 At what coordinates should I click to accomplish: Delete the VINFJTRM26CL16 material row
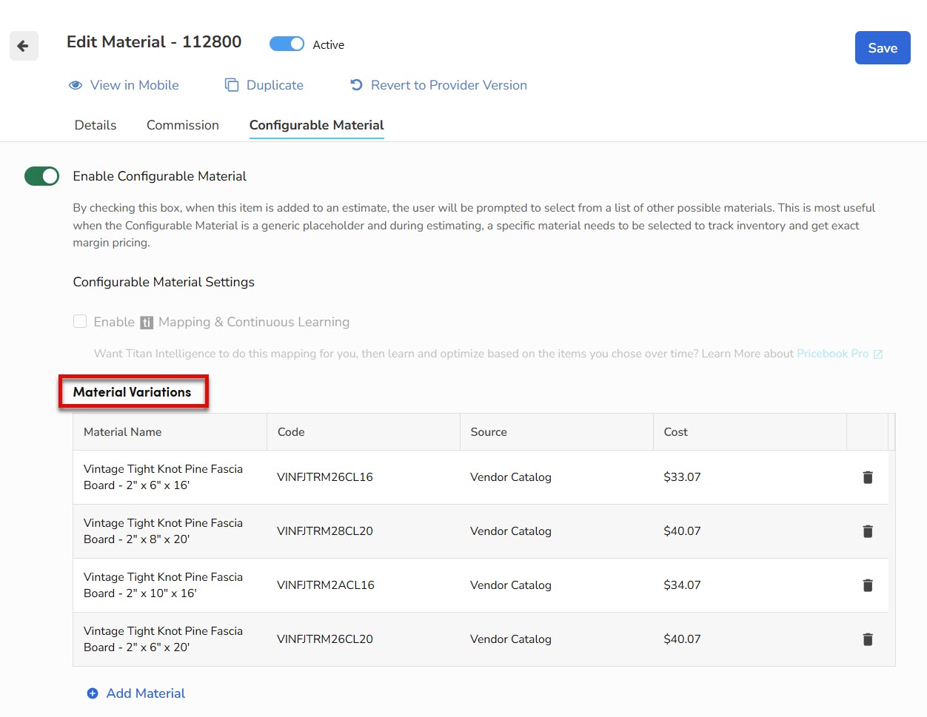[x=868, y=477]
